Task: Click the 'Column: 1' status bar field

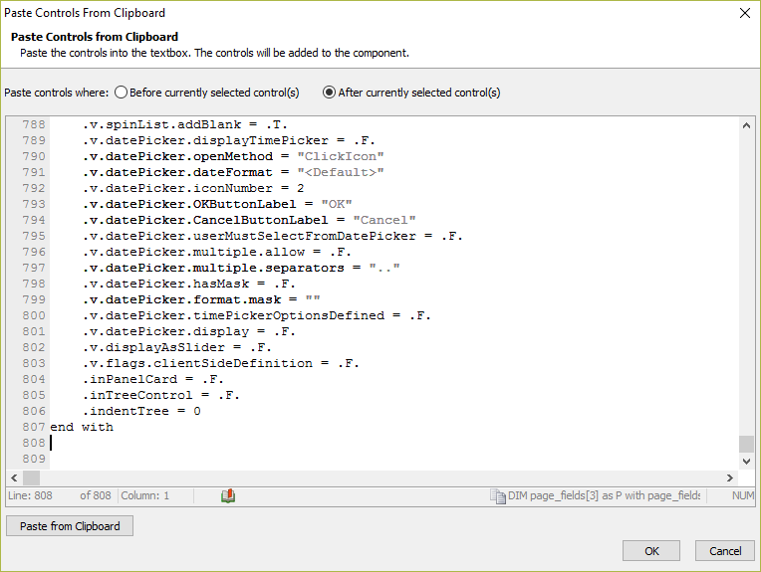Action: click(x=144, y=495)
